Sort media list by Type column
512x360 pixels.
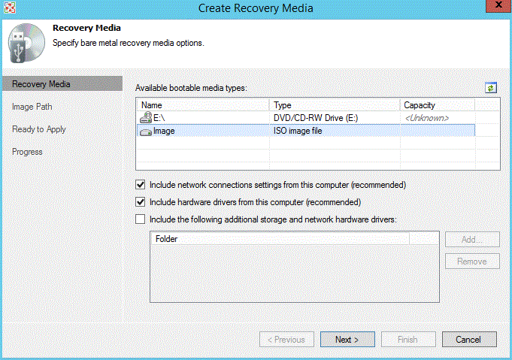(335, 105)
